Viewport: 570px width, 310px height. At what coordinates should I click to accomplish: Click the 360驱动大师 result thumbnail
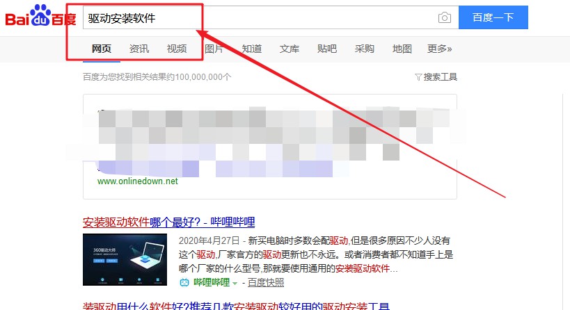click(x=125, y=259)
